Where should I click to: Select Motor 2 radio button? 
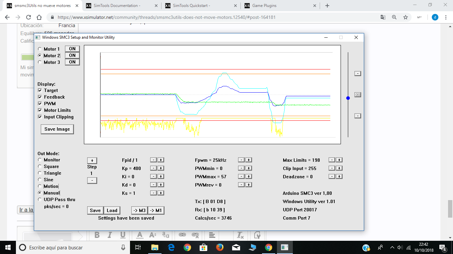click(40, 56)
